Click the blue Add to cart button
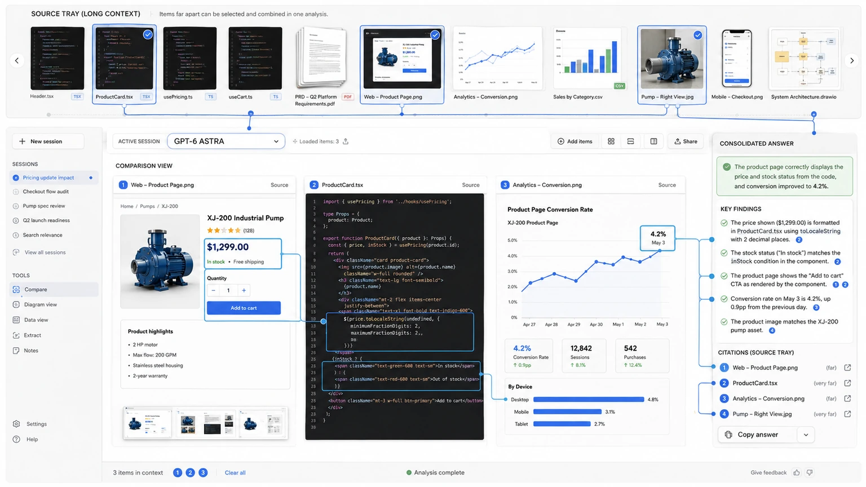 coord(244,308)
